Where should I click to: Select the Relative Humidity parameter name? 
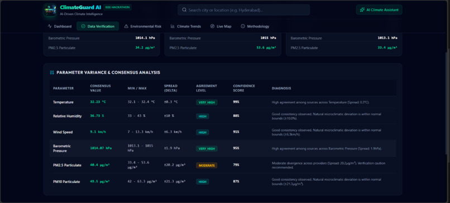point(67,116)
